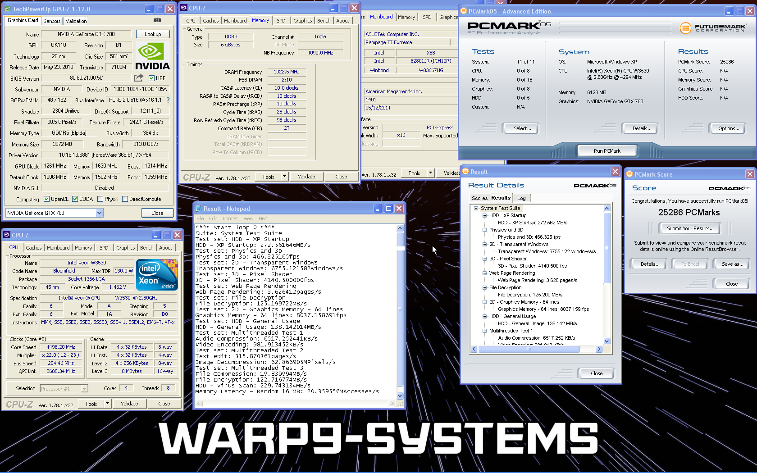
Task: Open the Format menu in Notepad
Action: pyautogui.click(x=230, y=218)
